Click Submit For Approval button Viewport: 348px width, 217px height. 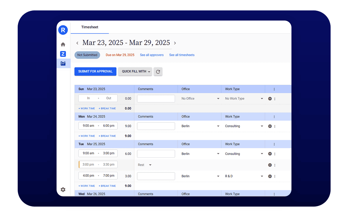(95, 71)
